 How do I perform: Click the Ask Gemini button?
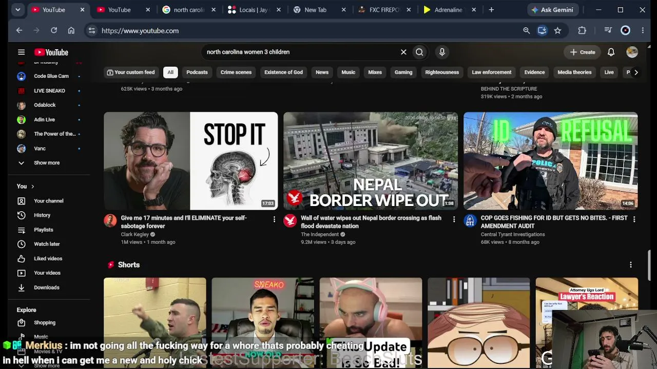point(552,10)
